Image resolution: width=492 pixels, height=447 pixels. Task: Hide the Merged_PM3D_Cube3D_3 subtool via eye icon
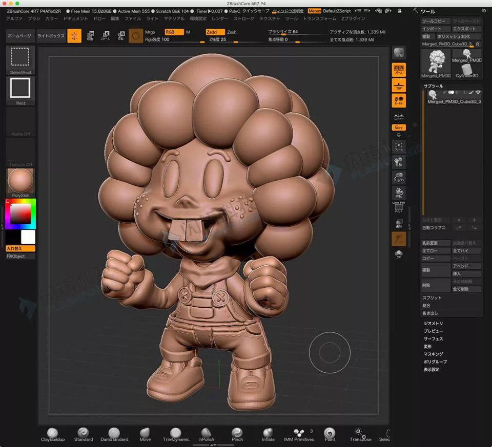tap(478, 93)
